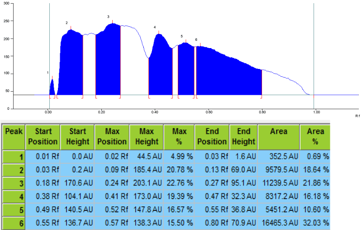Click the Start Height column header
The height and width of the screenshot is (230, 362).
[x=77, y=137]
